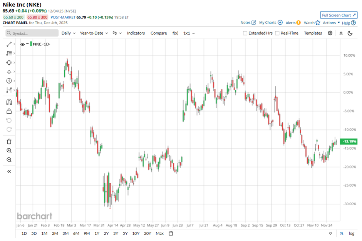Expand bottom panel double down chevron
This screenshot has height=241, width=362.
(x=330, y=233)
